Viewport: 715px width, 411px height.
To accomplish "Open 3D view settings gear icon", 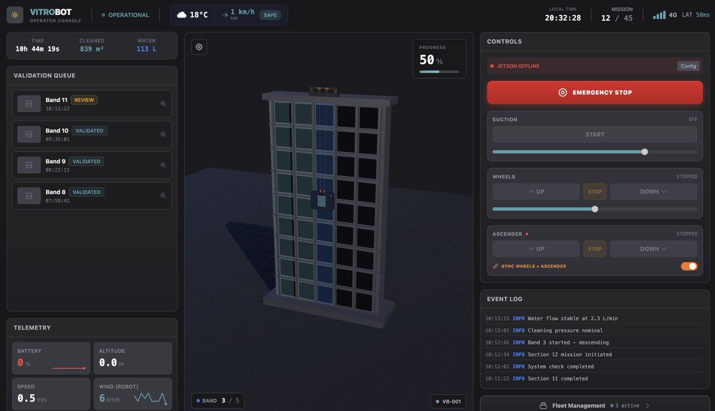I will point(199,47).
